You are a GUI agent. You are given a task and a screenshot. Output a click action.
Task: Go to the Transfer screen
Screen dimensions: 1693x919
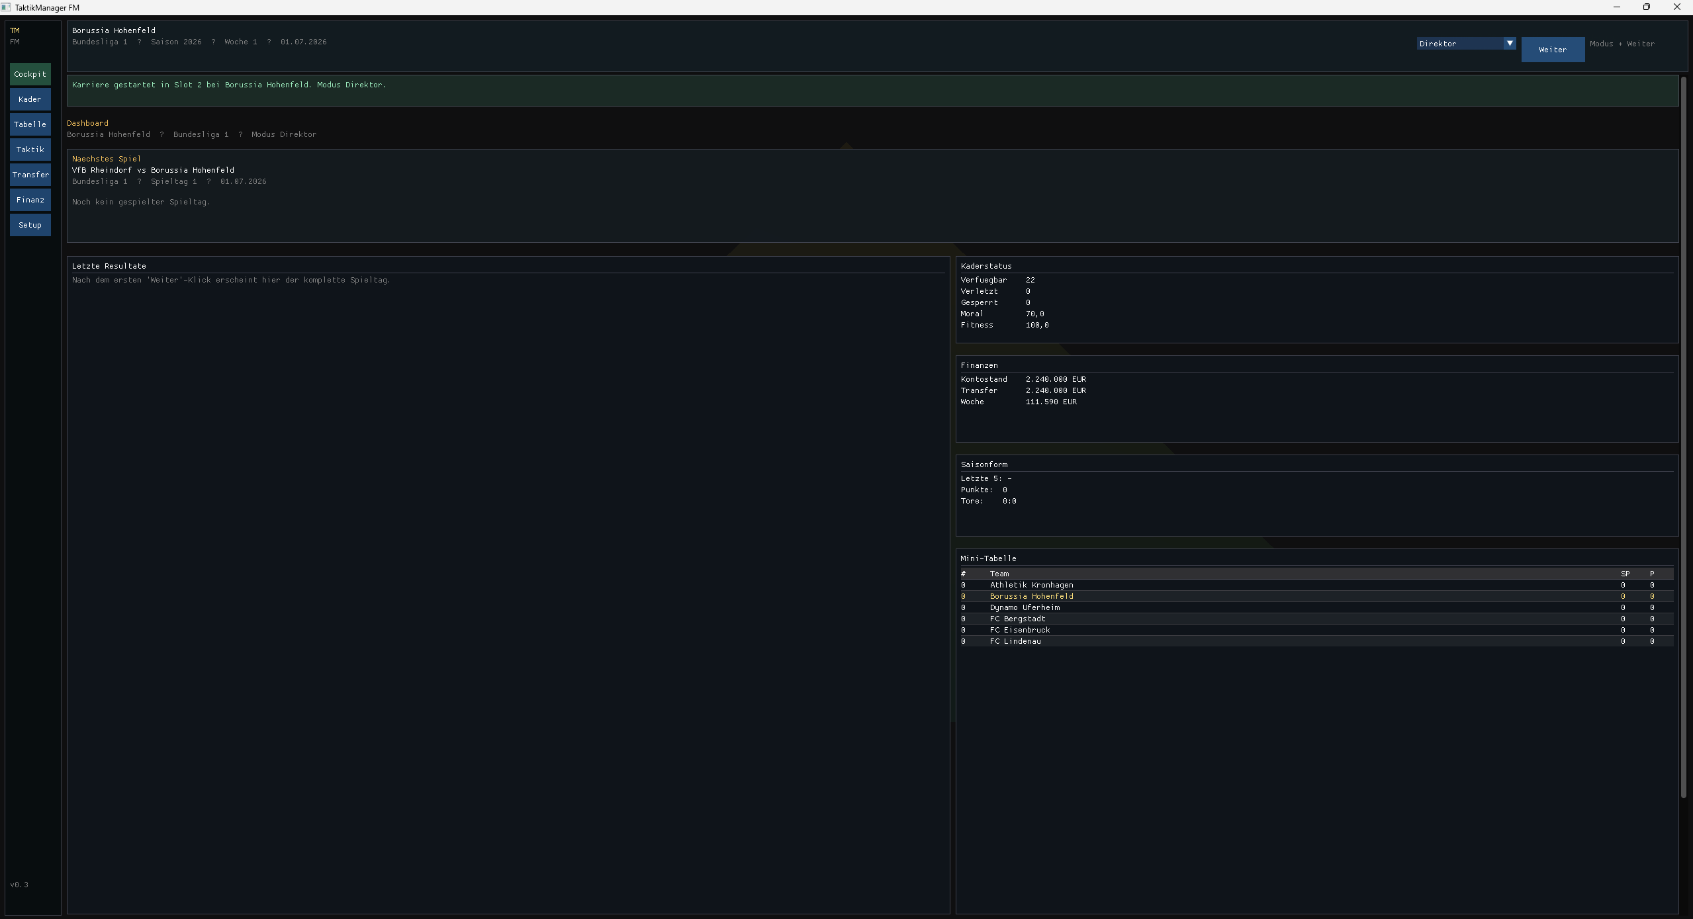tap(30, 175)
